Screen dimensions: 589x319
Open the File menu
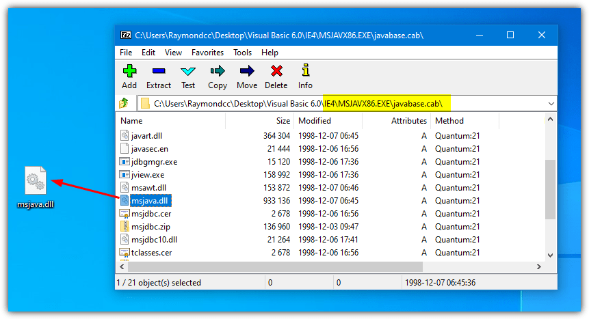pos(126,53)
